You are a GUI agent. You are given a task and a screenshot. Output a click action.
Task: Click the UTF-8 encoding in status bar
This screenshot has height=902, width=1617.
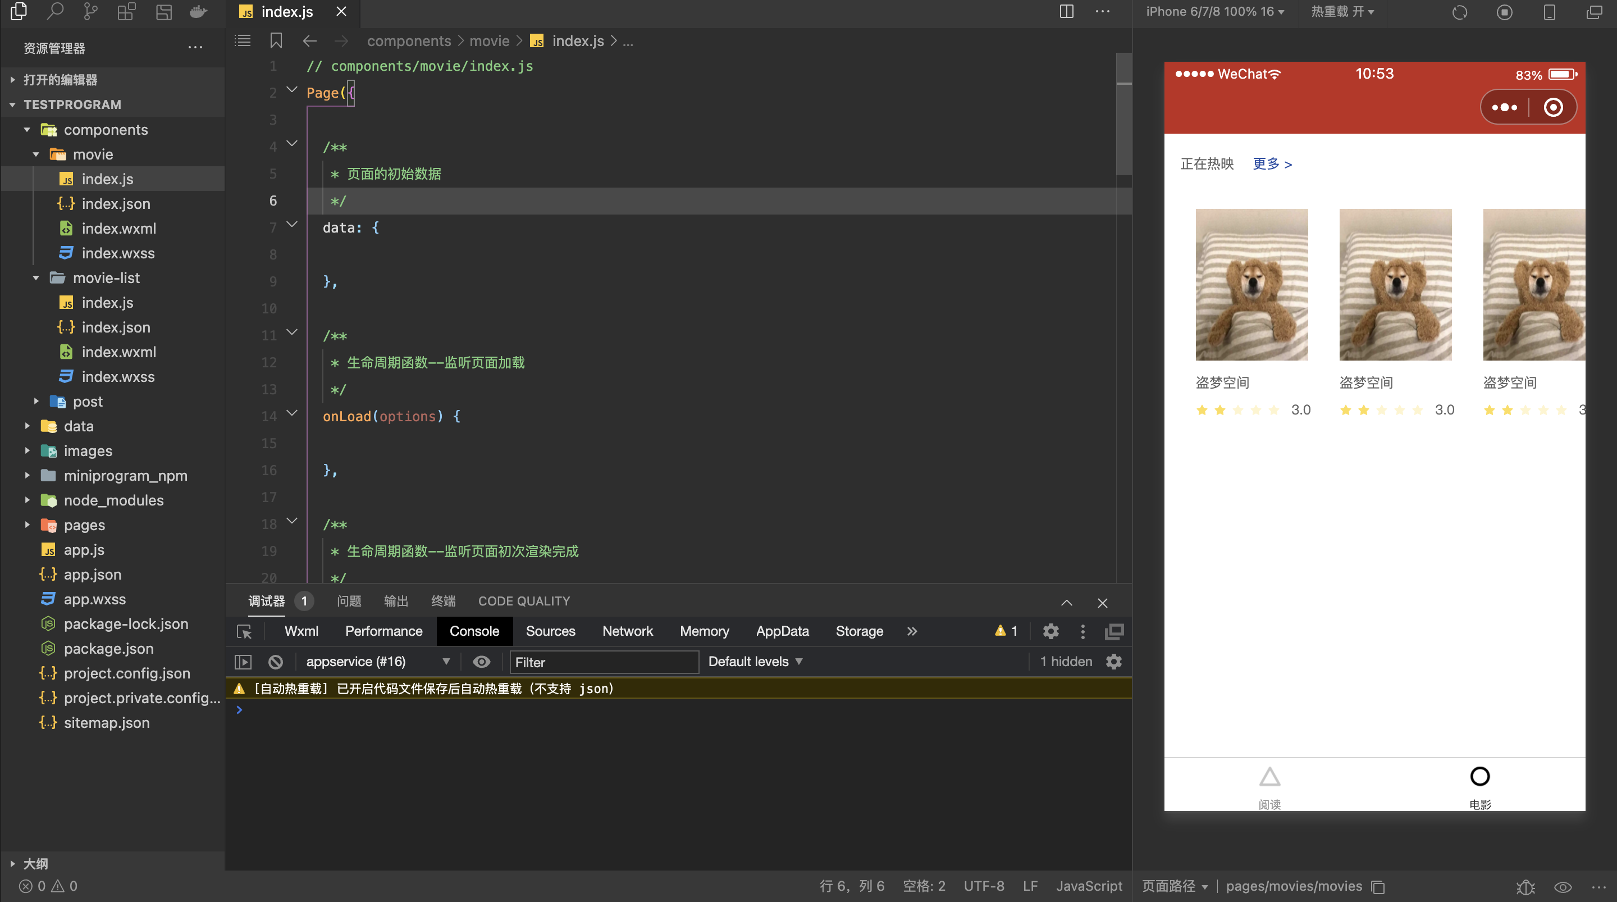click(x=984, y=886)
